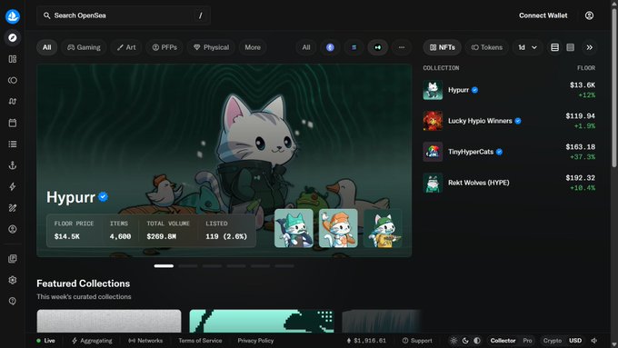This screenshot has height=348, width=618.
Task: Expand more chains with the ellipsis button
Action: (401, 47)
